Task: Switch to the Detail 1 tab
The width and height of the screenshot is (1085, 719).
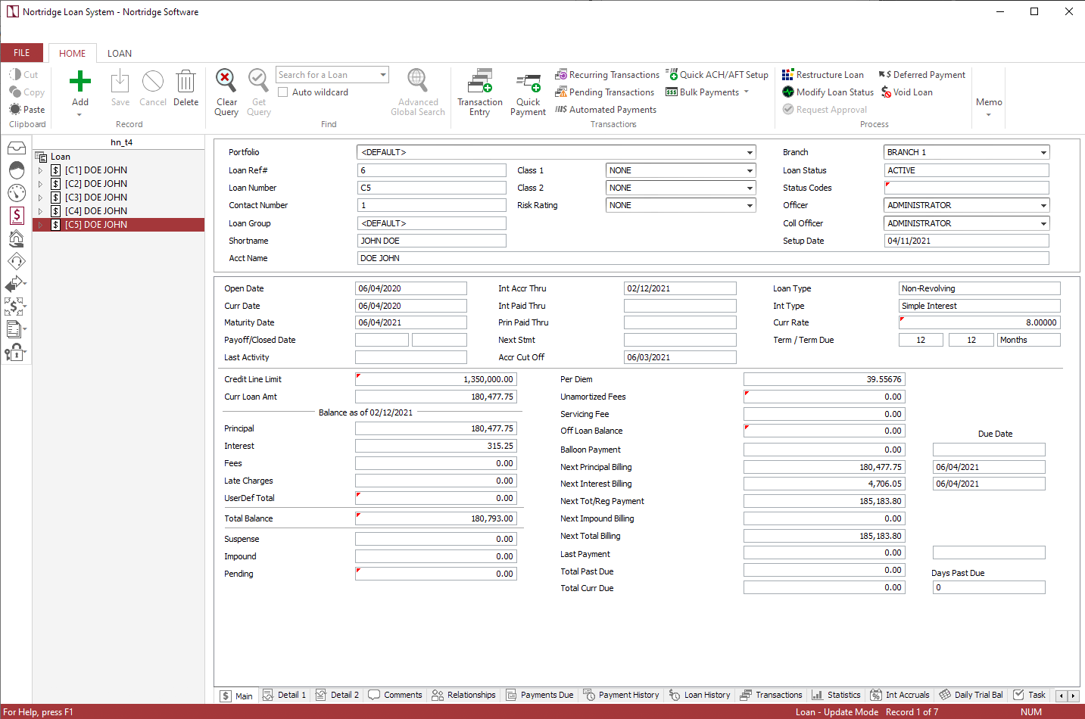Action: [284, 695]
